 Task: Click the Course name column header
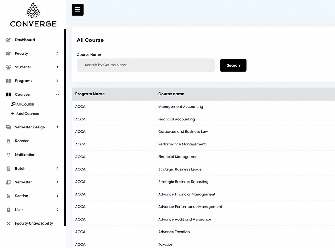pos(171,94)
